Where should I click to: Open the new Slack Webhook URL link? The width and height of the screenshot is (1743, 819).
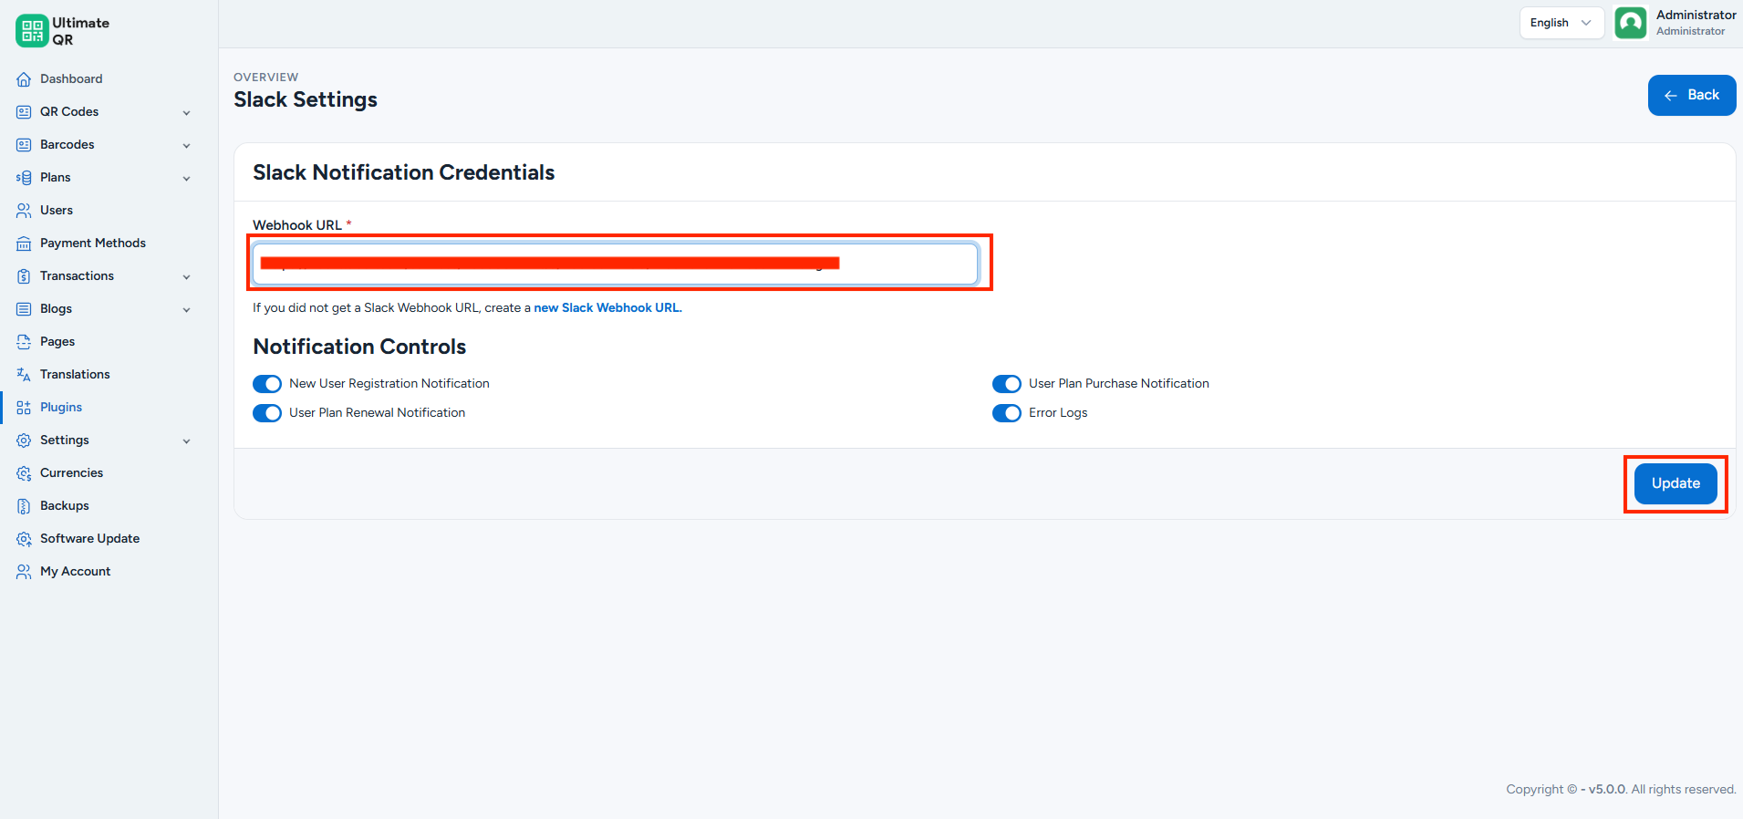pos(607,308)
